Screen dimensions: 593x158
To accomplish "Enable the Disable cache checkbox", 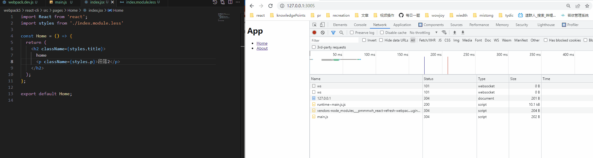I will (x=382, y=32).
